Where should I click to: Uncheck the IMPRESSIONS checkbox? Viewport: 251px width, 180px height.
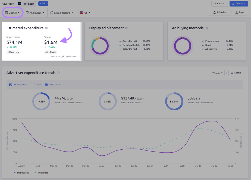pyautogui.click(x=10, y=85)
